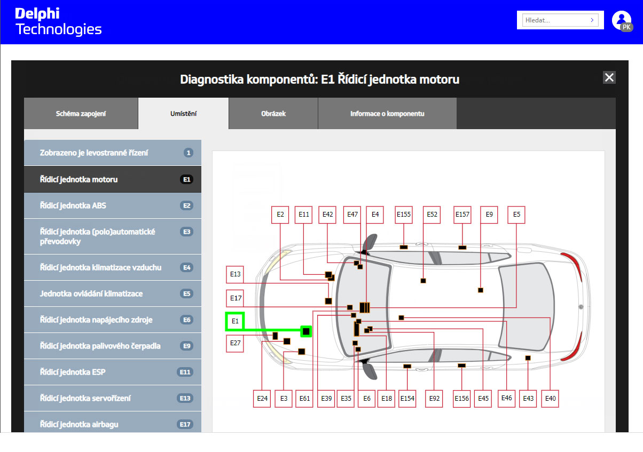Select Řídicí jednotka napájecího zdroje item

tap(113, 320)
